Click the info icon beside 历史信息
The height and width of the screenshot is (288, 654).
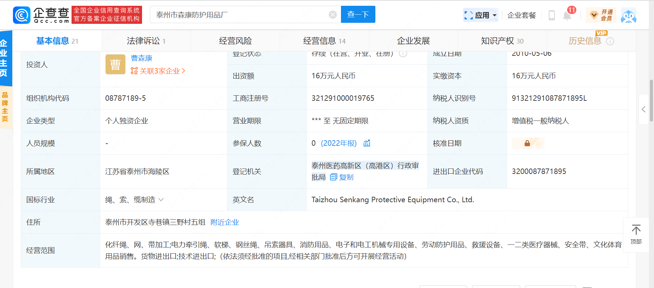click(610, 41)
